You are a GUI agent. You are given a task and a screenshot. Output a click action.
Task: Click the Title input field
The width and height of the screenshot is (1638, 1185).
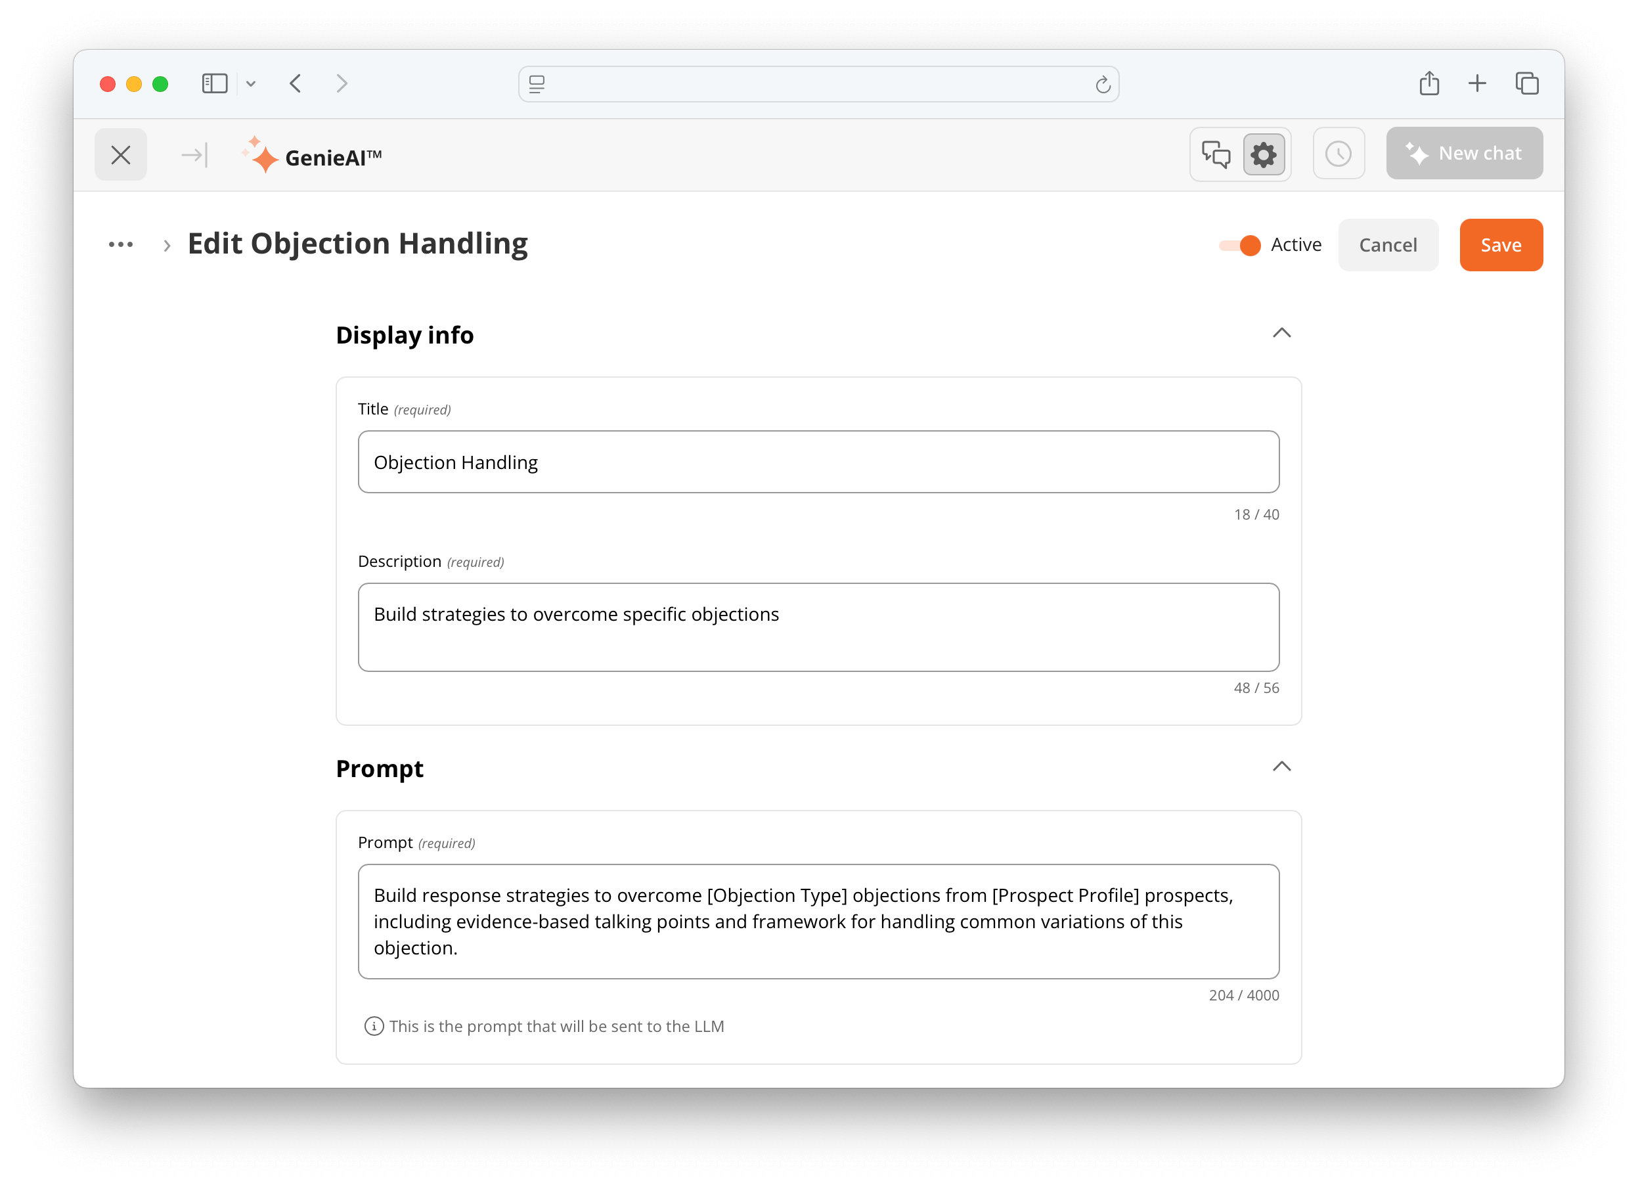click(818, 462)
